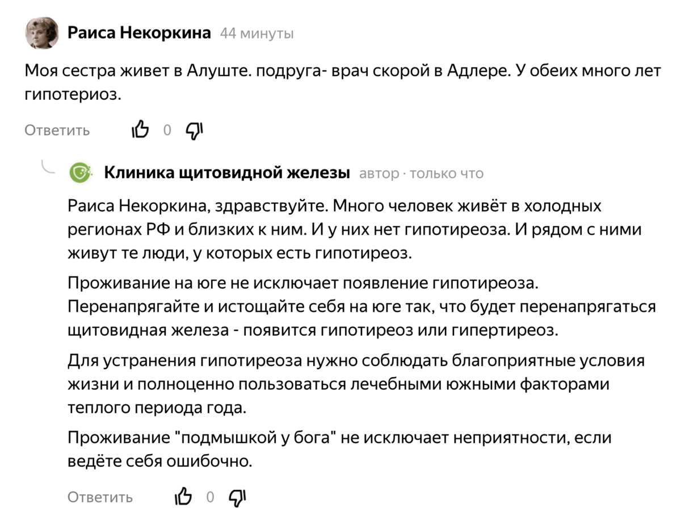Dislike Раиса Некоркина's comment

(194, 130)
